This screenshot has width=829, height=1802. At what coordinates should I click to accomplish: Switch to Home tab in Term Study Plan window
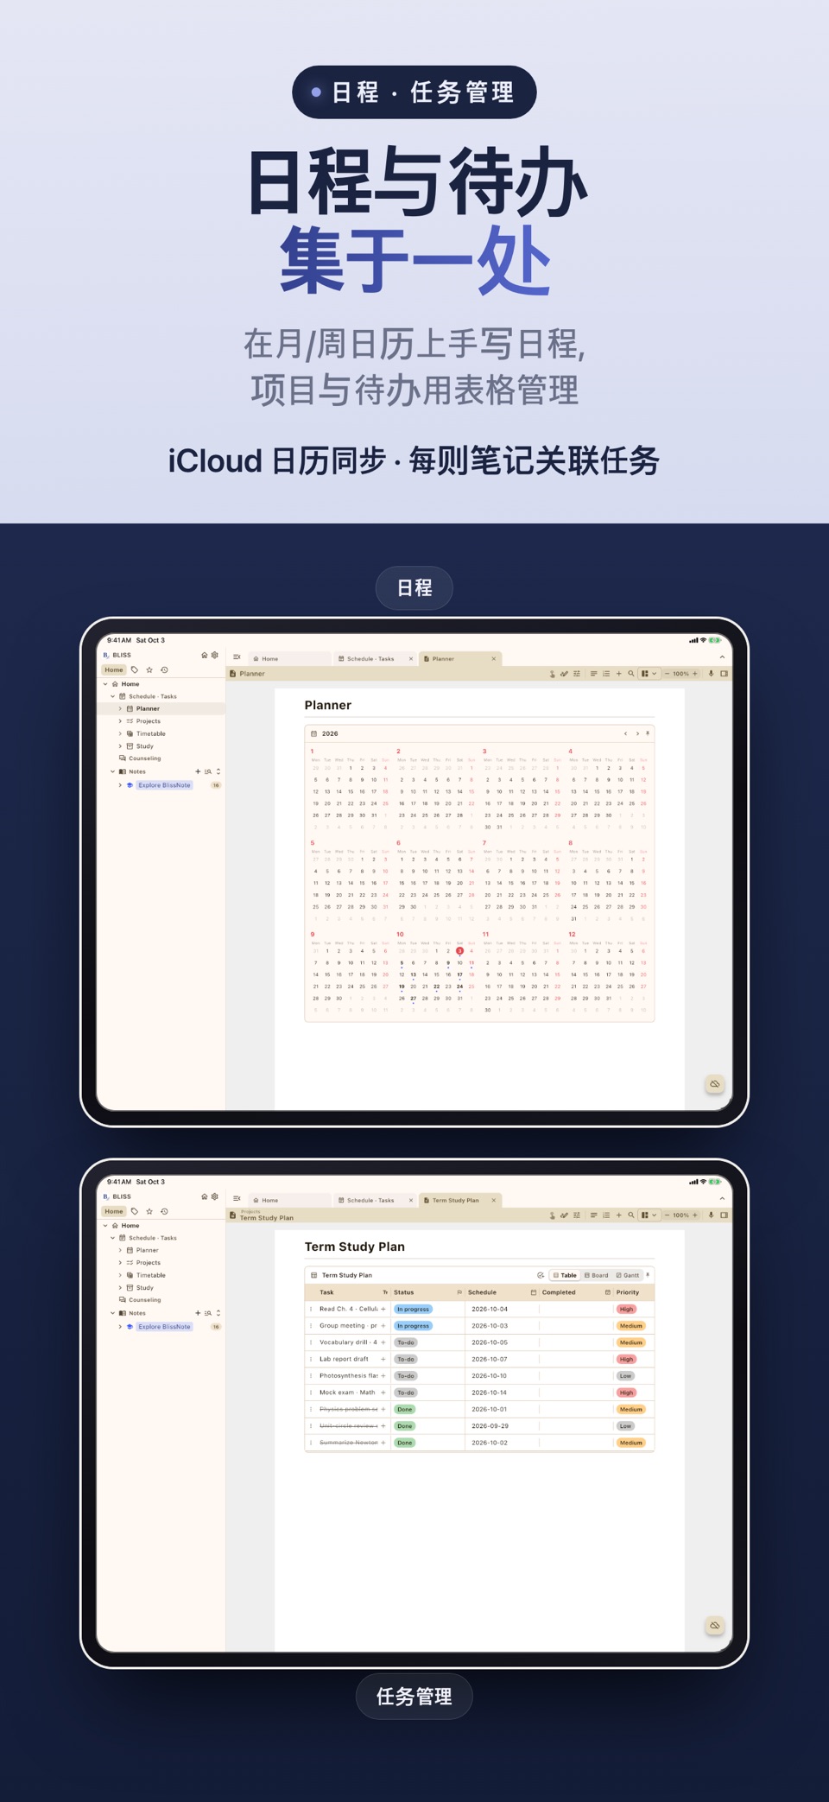click(x=289, y=1200)
